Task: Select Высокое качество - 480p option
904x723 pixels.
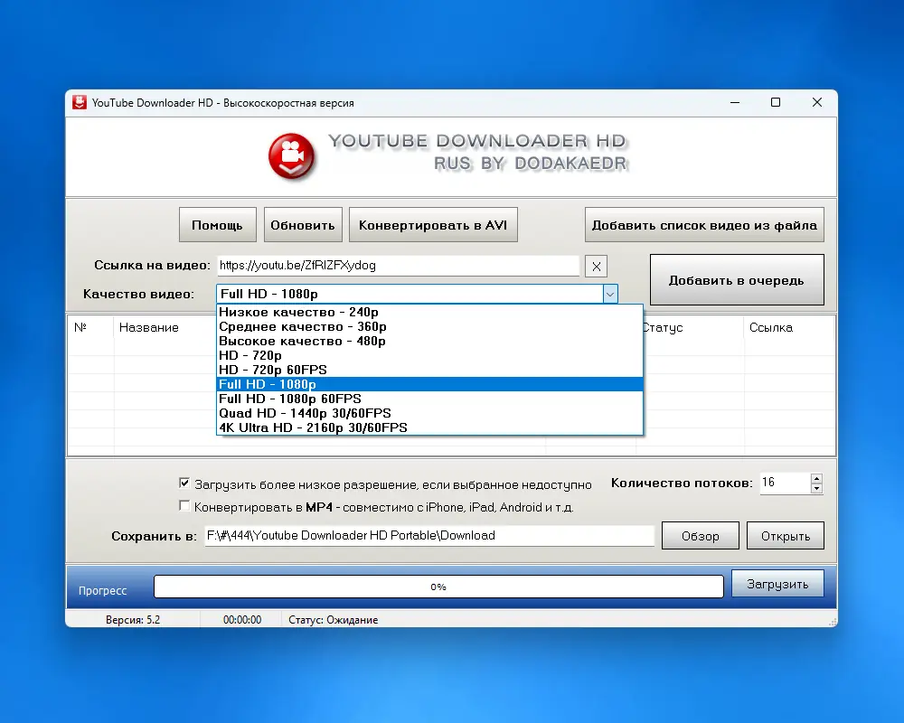Action: click(429, 341)
